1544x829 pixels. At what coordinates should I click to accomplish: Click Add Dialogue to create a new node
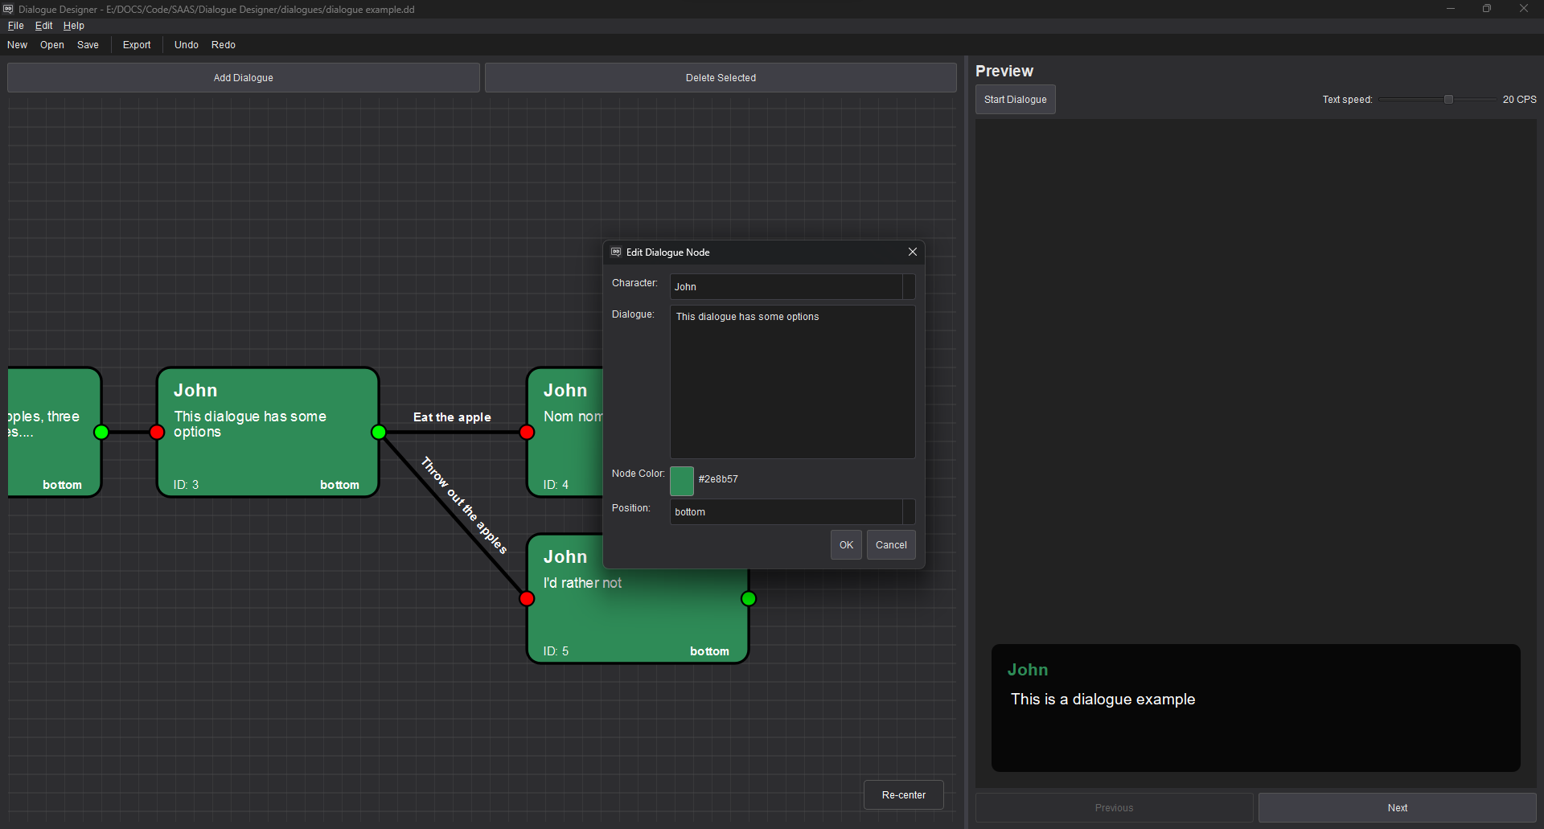(x=243, y=77)
